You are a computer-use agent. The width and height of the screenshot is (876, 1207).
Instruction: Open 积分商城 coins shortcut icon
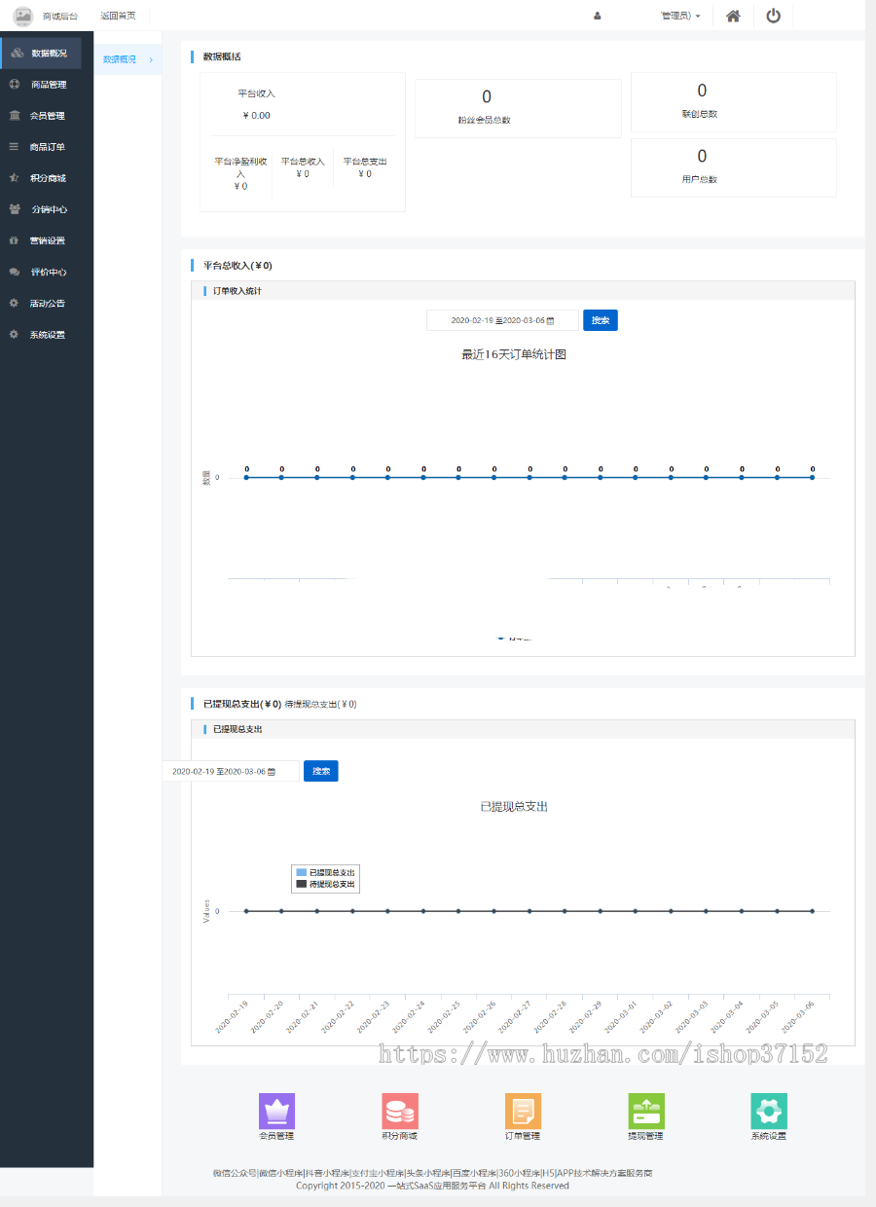point(400,1111)
